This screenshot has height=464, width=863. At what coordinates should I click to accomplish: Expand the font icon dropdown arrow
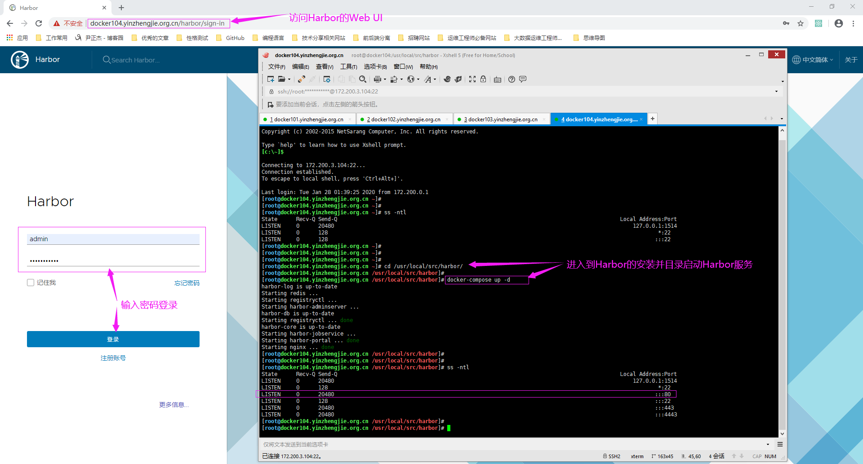pos(435,80)
